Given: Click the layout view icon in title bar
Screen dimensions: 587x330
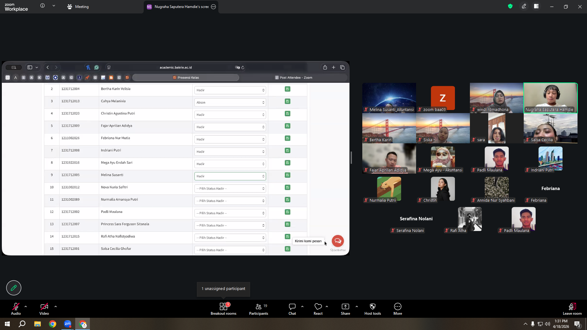Looking at the screenshot, I should coord(536,6).
